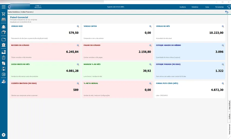
Task: Select the highlighted hand statistics icon
Action: pyautogui.click(x=4, y=82)
